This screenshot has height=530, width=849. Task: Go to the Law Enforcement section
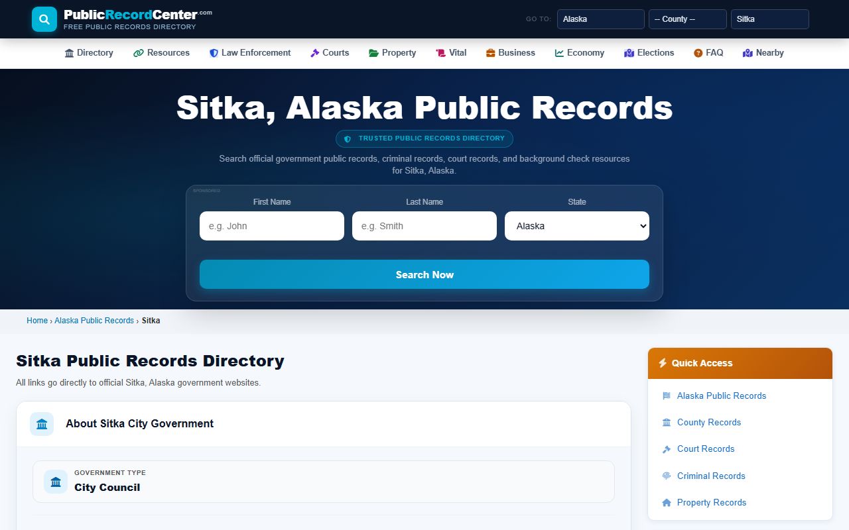(250, 53)
